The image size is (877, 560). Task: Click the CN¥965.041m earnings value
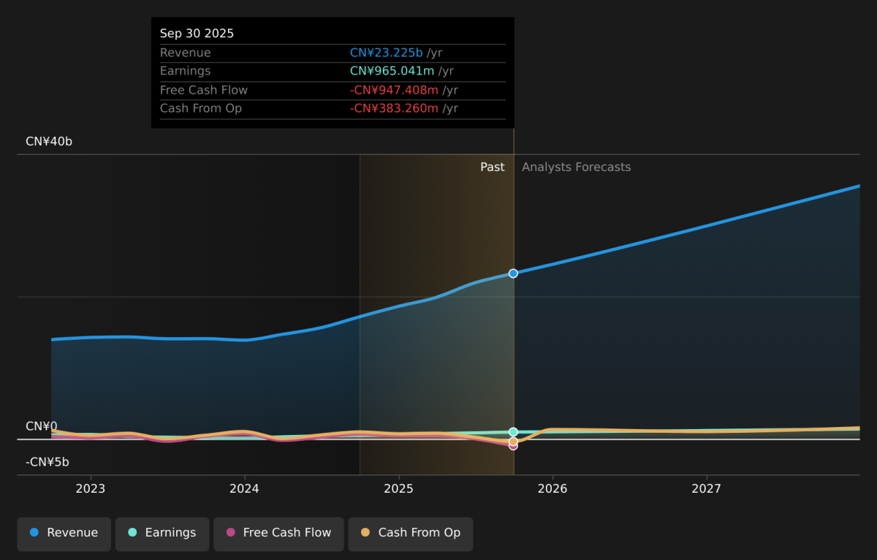[x=392, y=71]
